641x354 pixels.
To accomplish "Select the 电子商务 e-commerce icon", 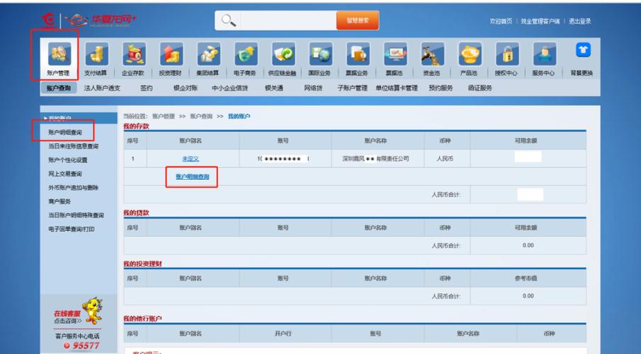I will 246,54.
